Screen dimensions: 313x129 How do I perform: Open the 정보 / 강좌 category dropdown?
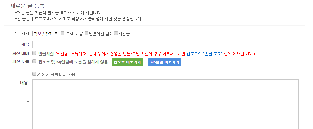coord(46,34)
